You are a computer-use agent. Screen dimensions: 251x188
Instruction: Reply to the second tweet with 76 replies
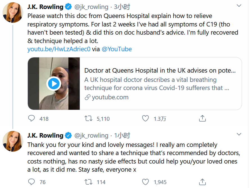(31, 182)
